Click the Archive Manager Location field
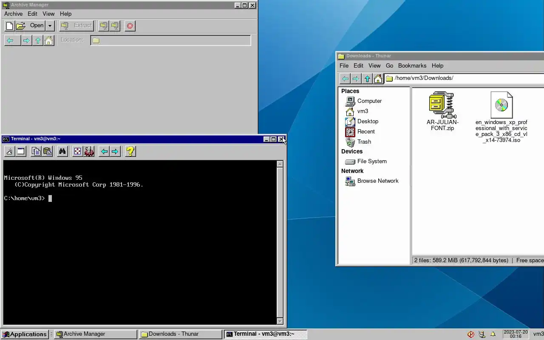The height and width of the screenshot is (340, 544). [170, 40]
